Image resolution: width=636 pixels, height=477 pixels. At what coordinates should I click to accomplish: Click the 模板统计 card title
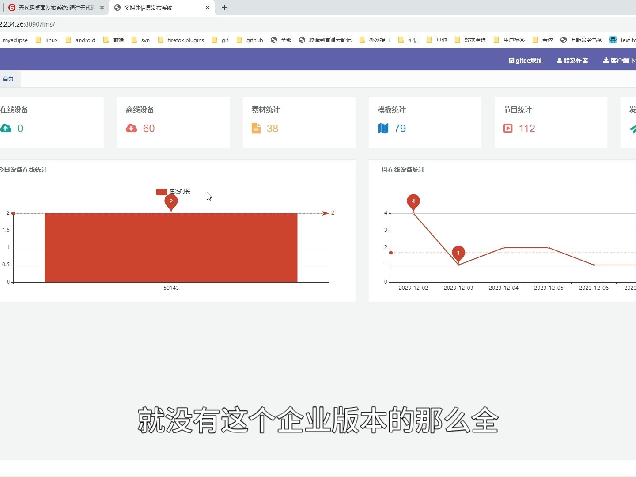click(x=392, y=110)
